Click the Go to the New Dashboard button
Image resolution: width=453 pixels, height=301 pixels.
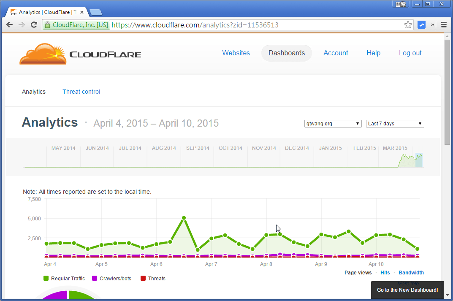pyautogui.click(x=407, y=290)
